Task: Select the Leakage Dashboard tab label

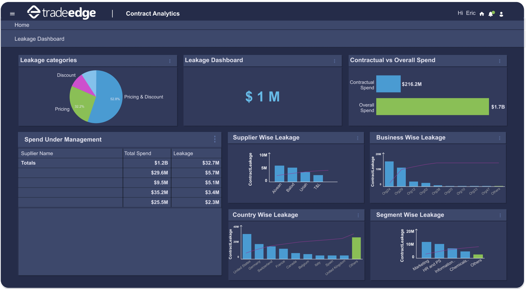Action: tap(39, 39)
